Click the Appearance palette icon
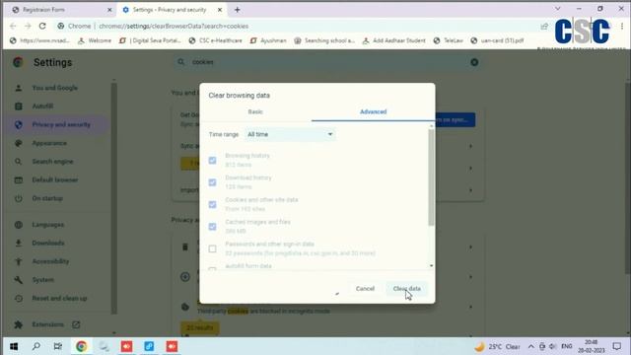 (x=18, y=143)
